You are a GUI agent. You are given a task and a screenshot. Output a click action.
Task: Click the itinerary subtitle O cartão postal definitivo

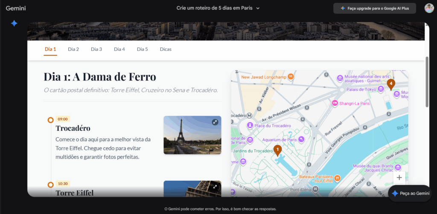pos(131,90)
